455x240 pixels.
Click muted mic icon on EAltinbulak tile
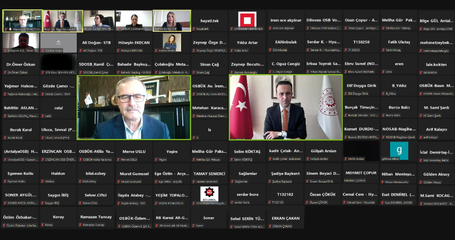270,50
